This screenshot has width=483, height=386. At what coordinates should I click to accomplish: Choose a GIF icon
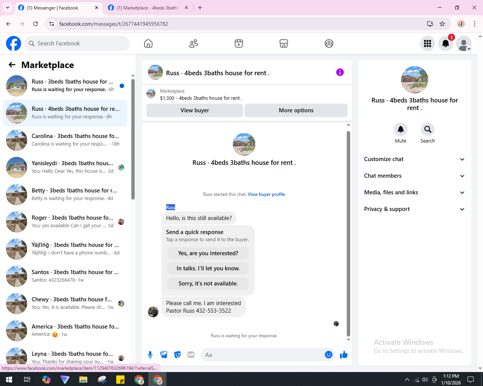point(191,355)
